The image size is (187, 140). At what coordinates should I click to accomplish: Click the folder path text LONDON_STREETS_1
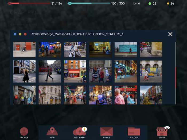tap(107, 34)
